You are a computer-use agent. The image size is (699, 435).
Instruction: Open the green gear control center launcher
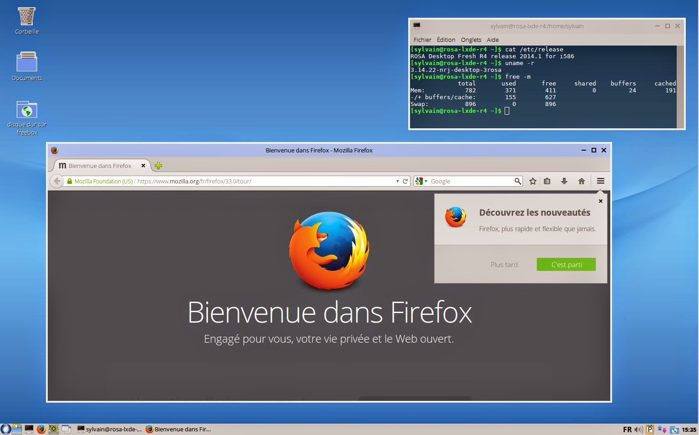[54, 429]
